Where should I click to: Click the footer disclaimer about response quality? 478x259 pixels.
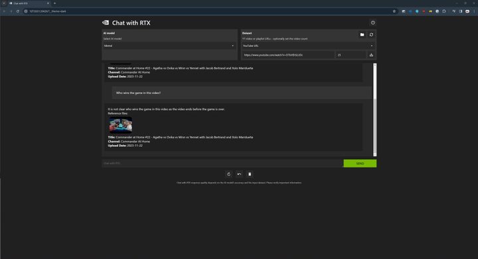239,183
